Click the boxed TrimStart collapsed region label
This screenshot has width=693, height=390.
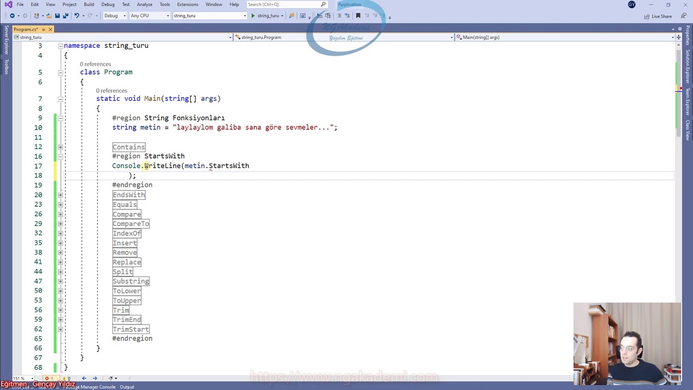(130, 329)
